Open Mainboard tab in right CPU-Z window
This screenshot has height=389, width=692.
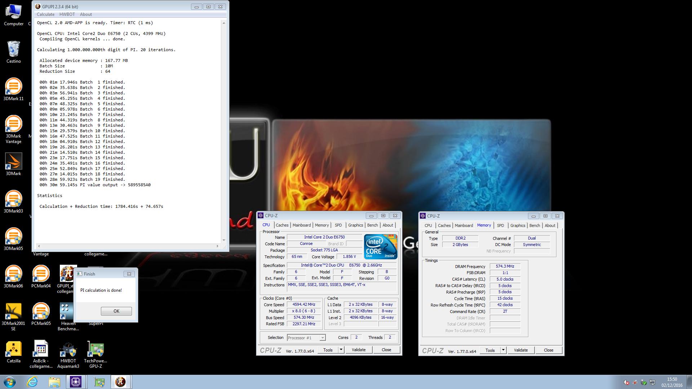click(464, 225)
